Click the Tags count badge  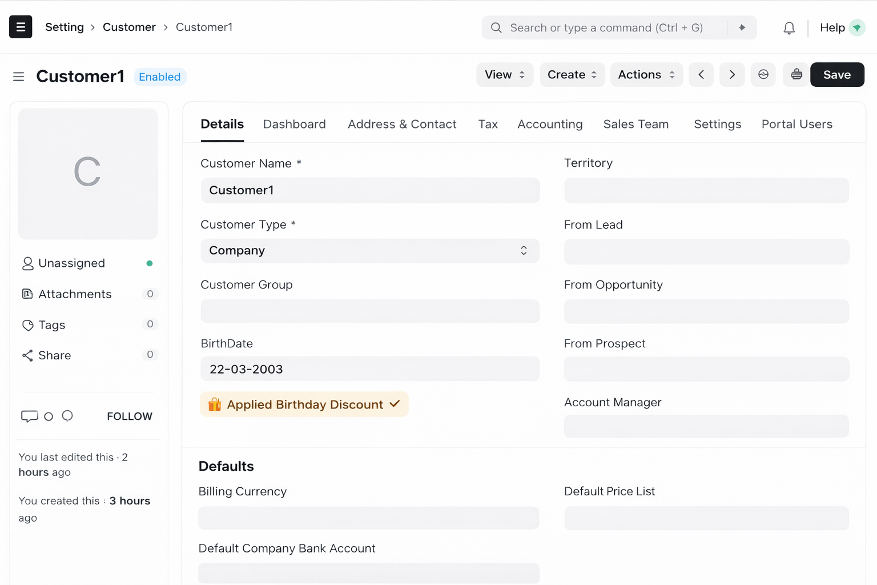(150, 324)
